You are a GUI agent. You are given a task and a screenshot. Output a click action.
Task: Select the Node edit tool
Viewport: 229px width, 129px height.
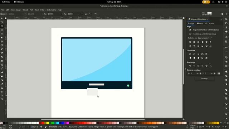coord(2,22)
